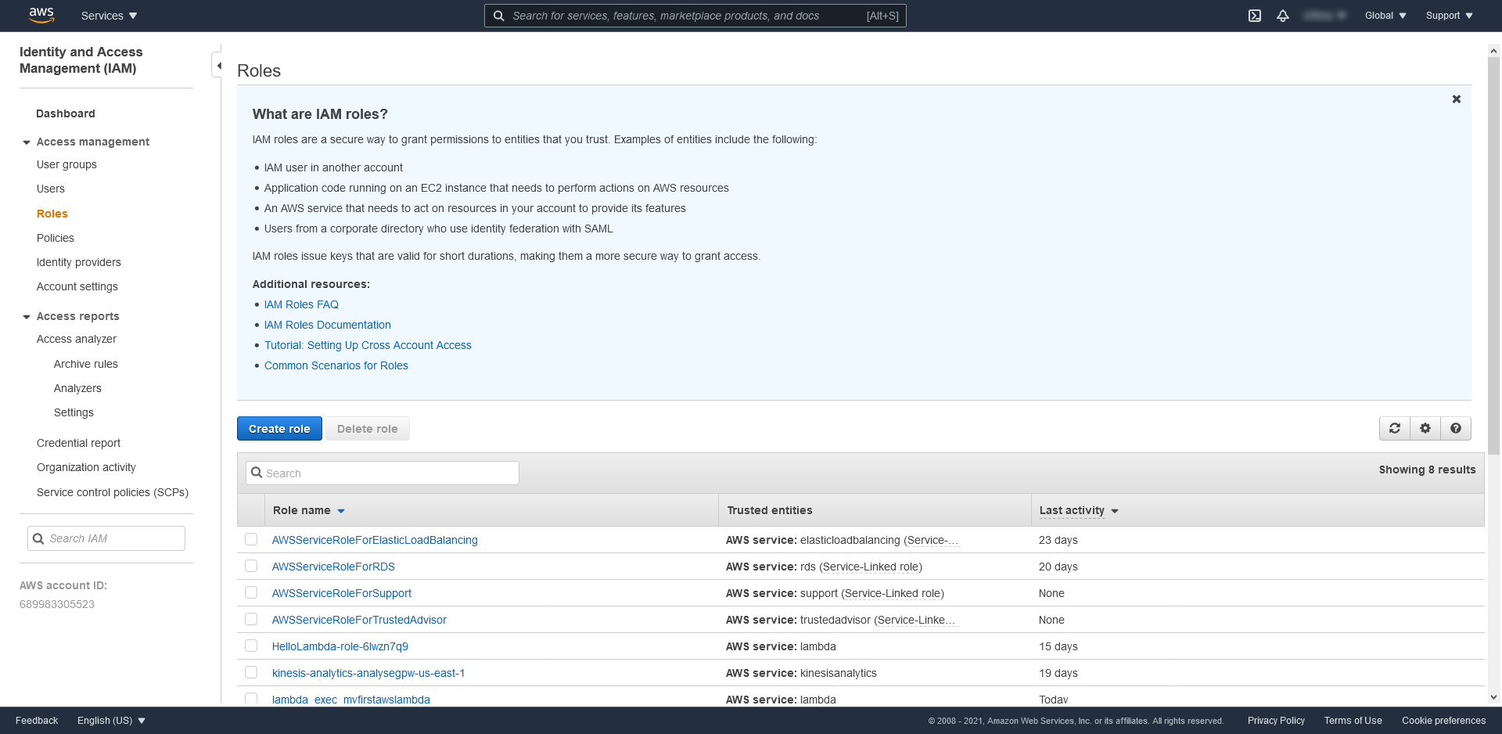
Task: Open Terms of Use link
Action: (x=1353, y=721)
